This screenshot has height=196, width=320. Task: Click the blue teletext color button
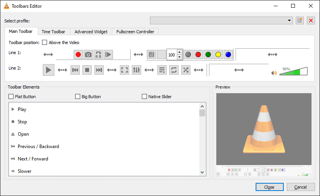point(228,55)
